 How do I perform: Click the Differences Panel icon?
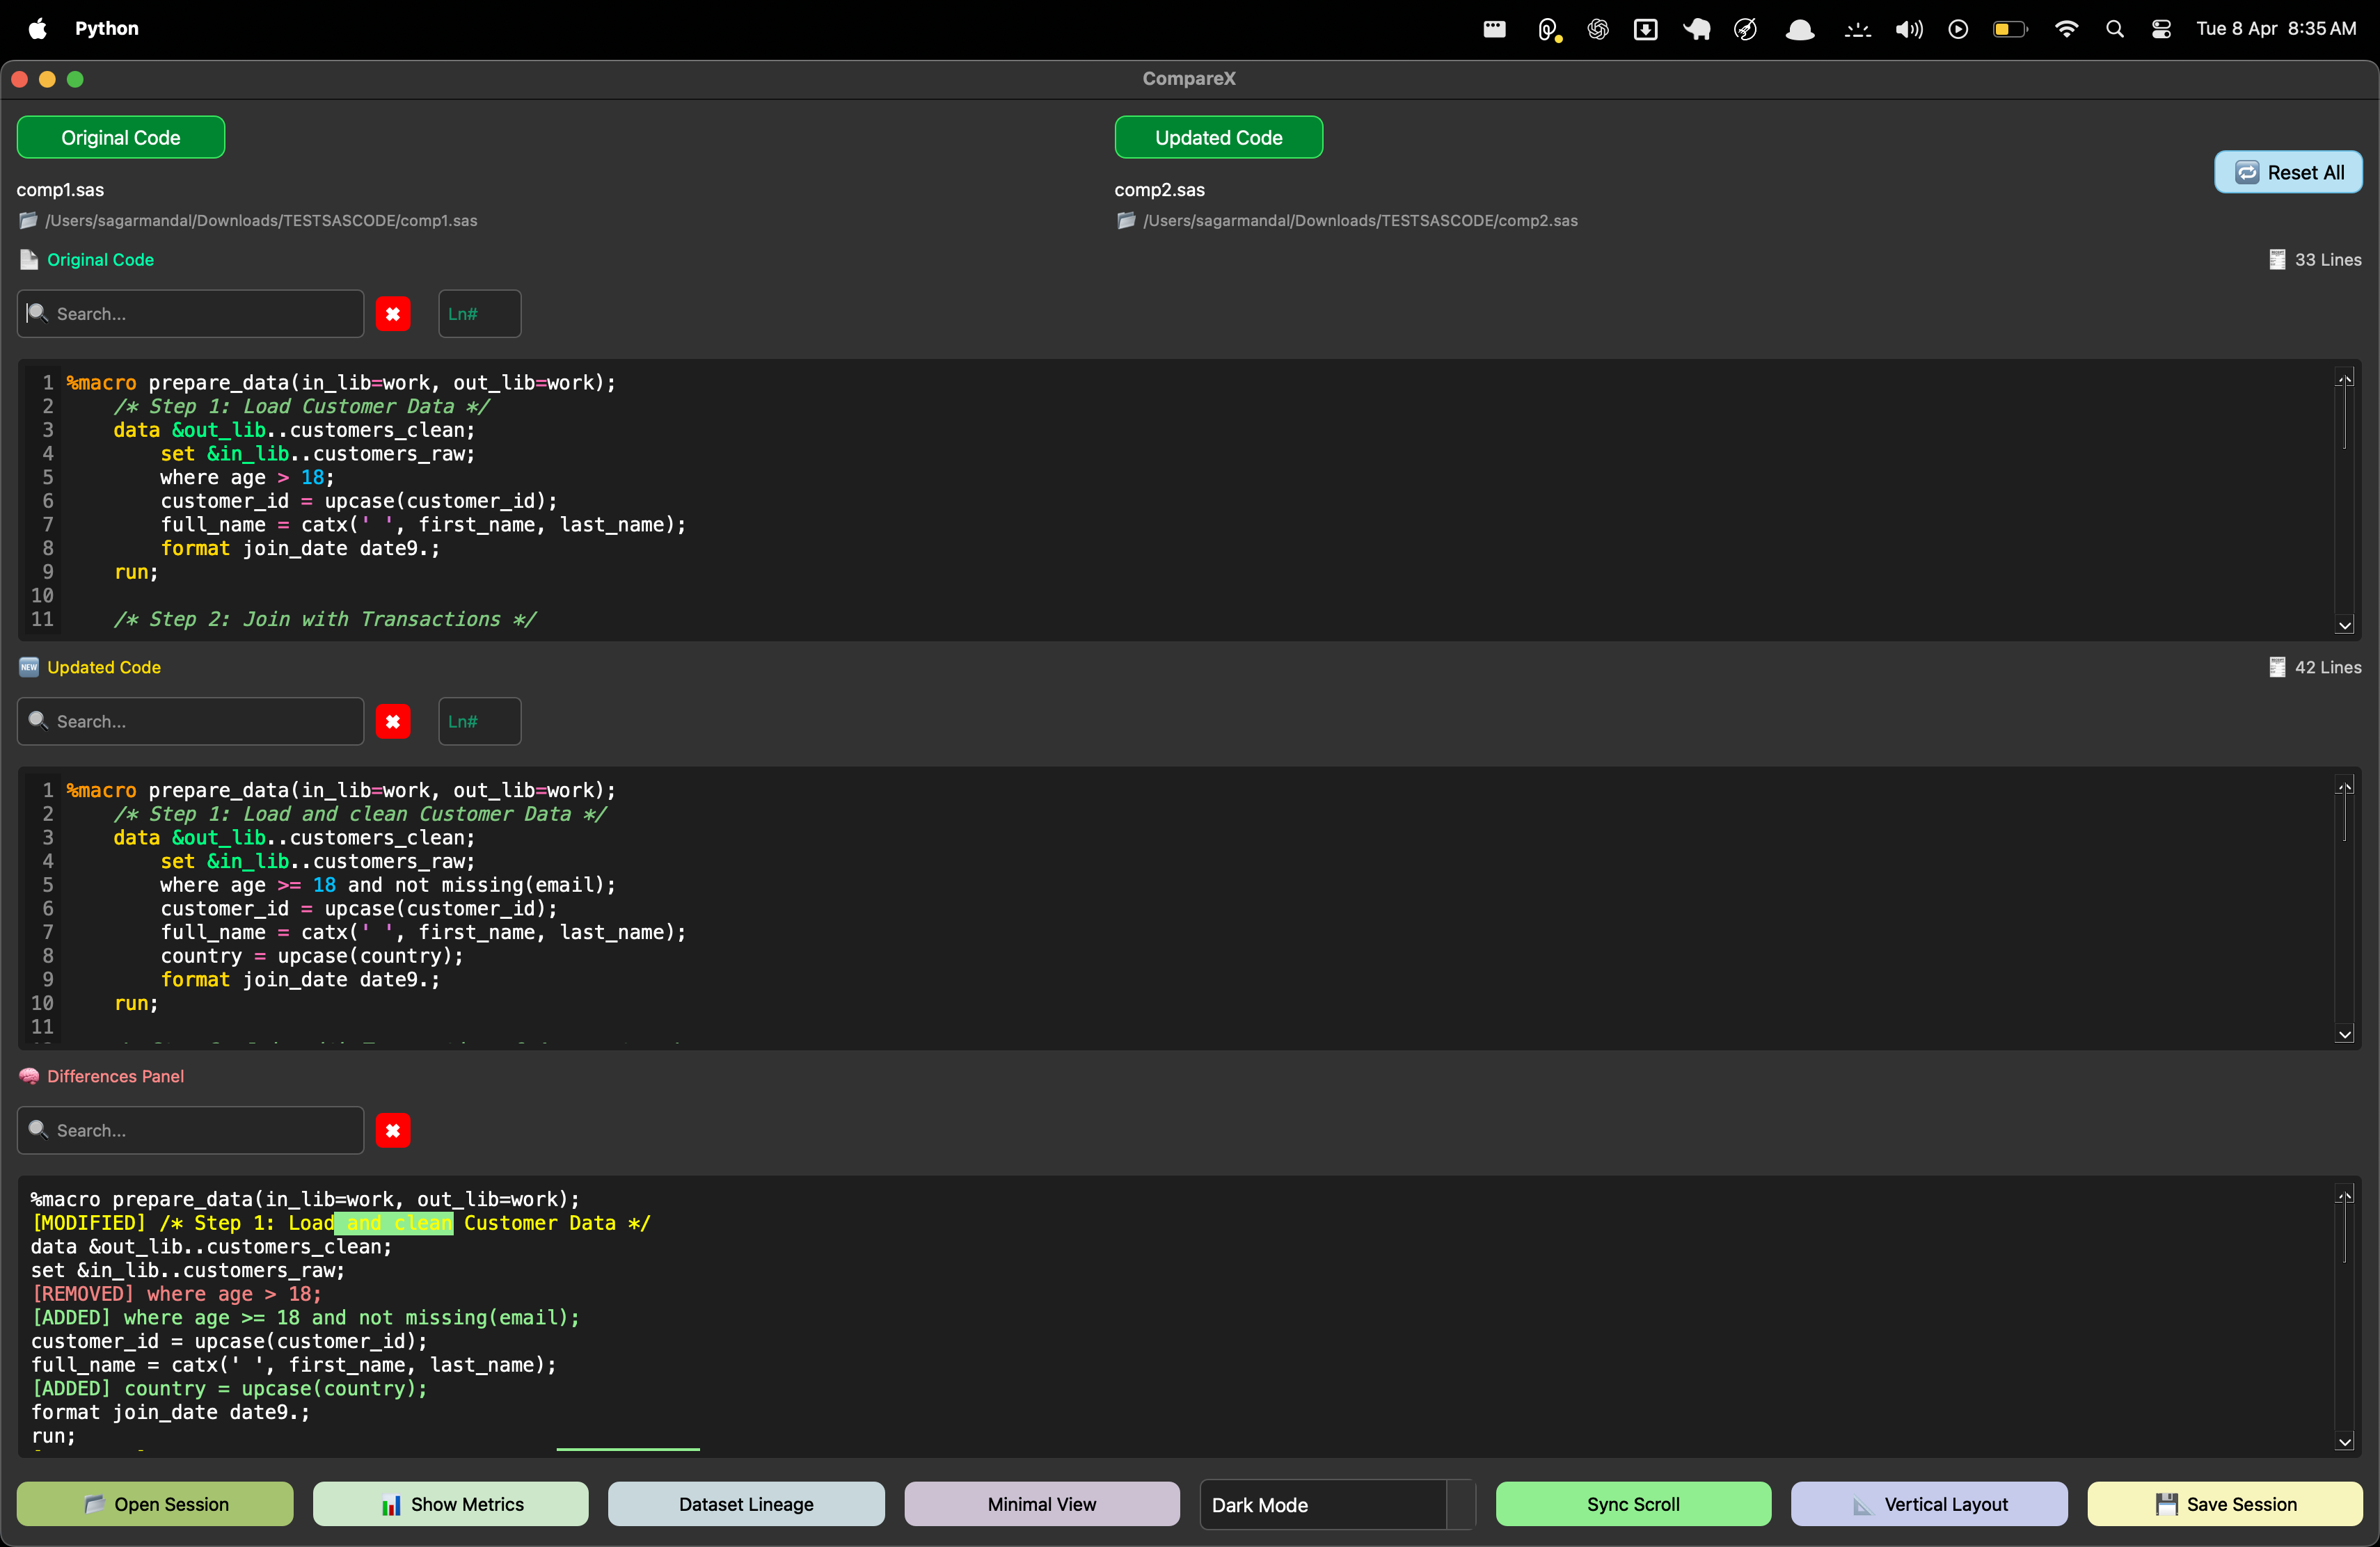click(x=29, y=1075)
